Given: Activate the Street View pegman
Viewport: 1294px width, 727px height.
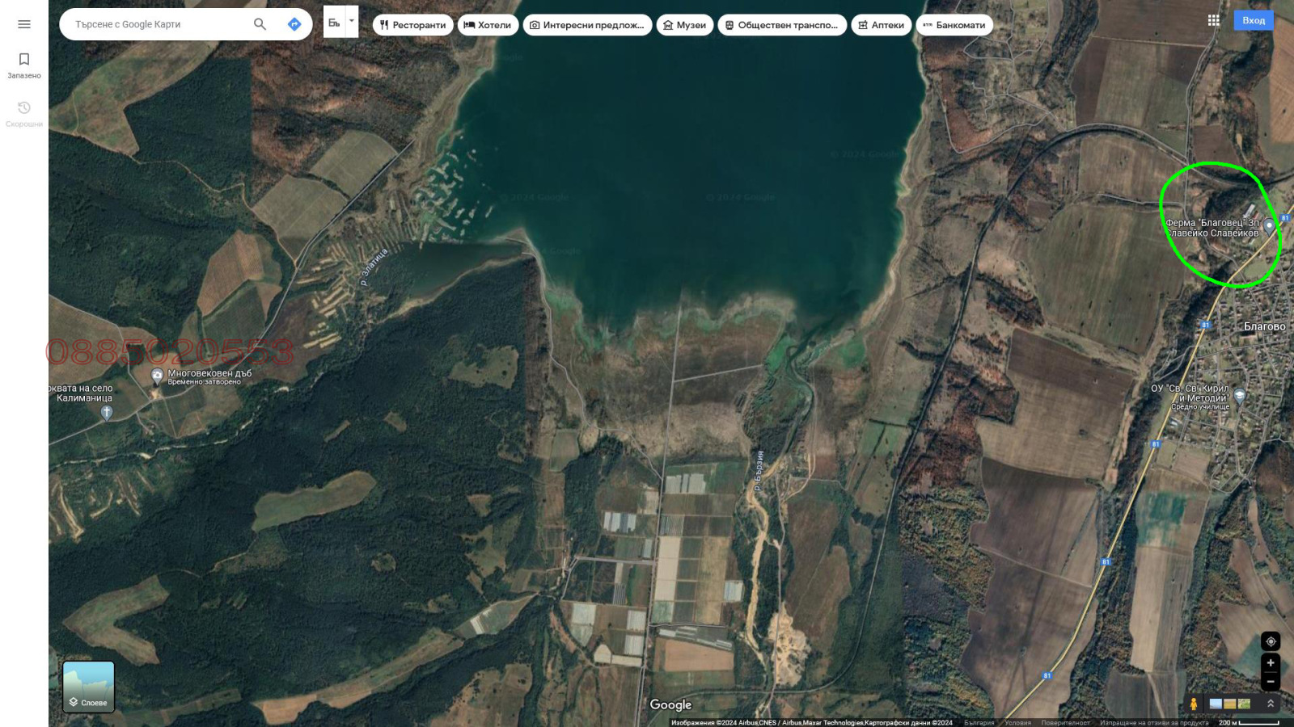Looking at the screenshot, I should (x=1193, y=704).
